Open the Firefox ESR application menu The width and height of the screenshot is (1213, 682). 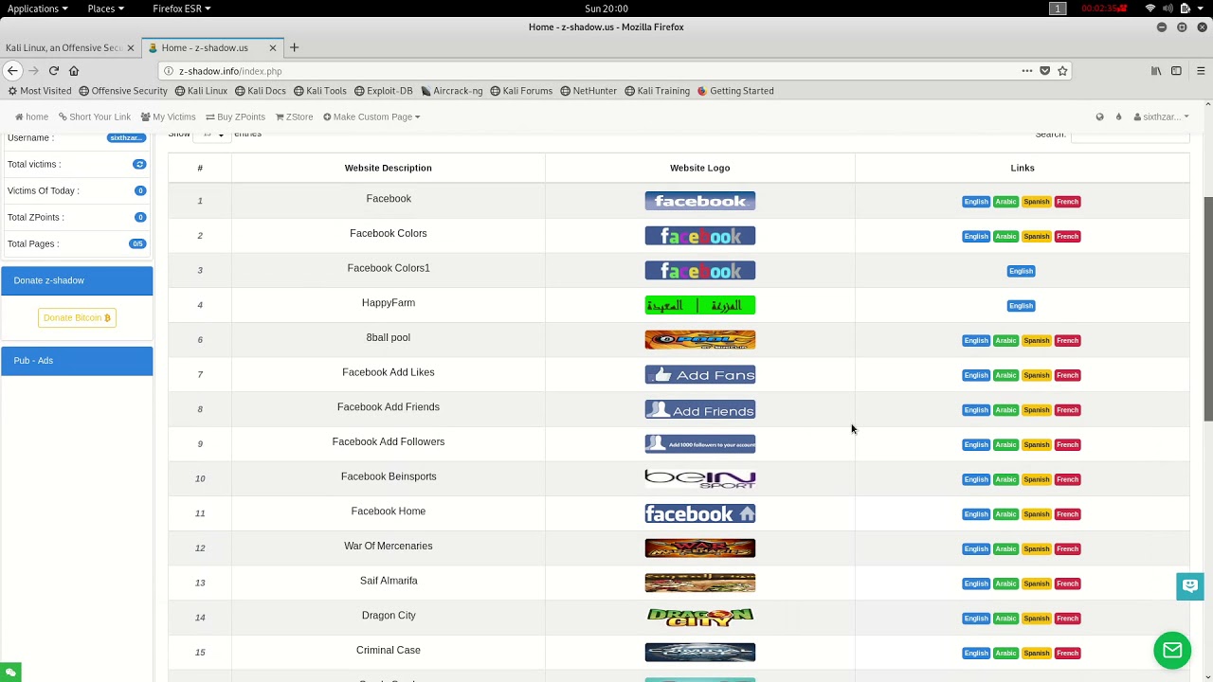[181, 9]
